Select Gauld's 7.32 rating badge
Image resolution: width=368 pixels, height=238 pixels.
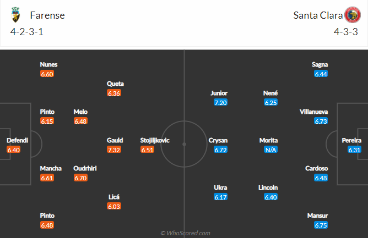[114, 150]
